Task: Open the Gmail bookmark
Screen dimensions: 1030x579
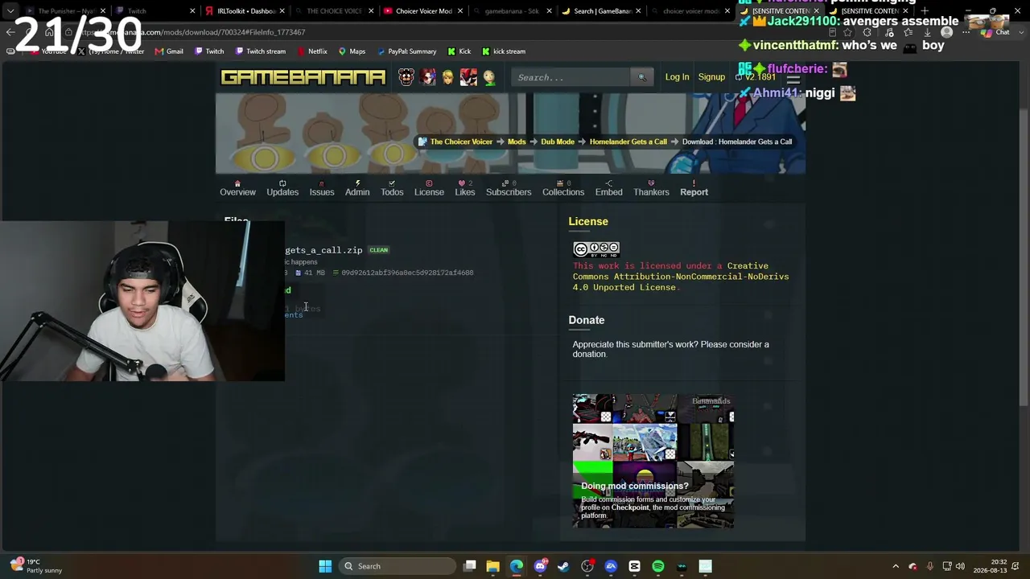Action: click(169, 51)
